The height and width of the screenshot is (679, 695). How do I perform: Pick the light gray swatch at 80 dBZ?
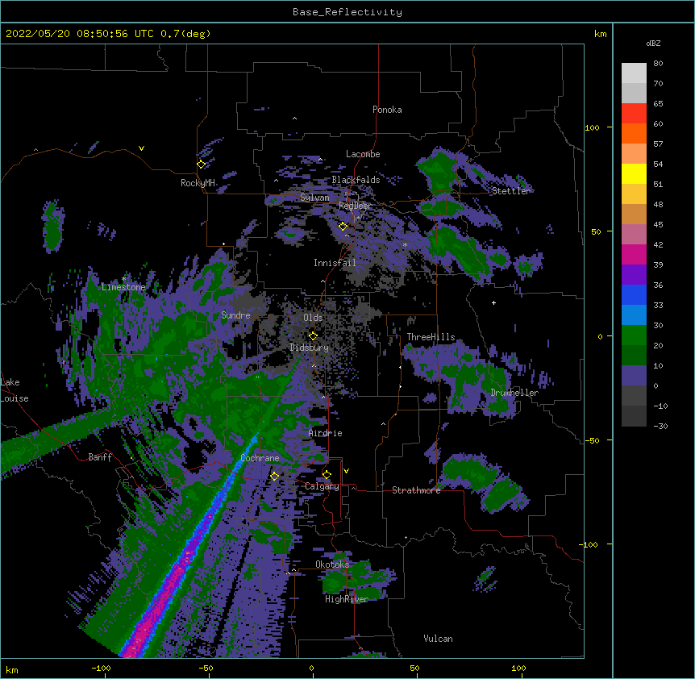point(634,73)
